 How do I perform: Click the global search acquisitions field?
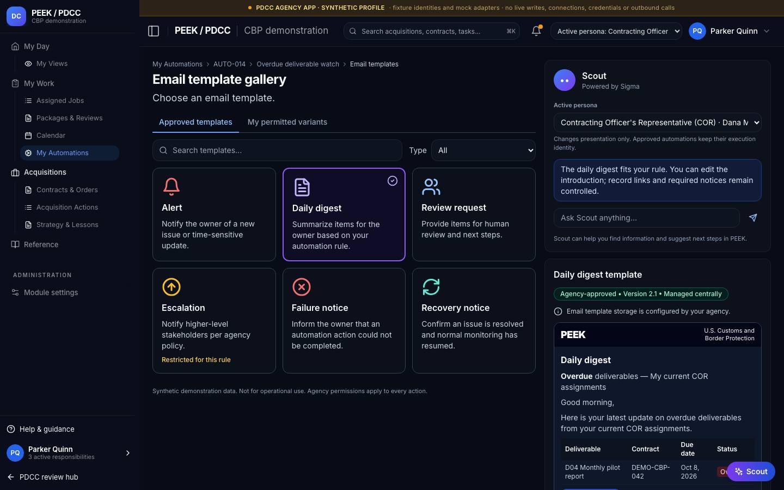431,31
